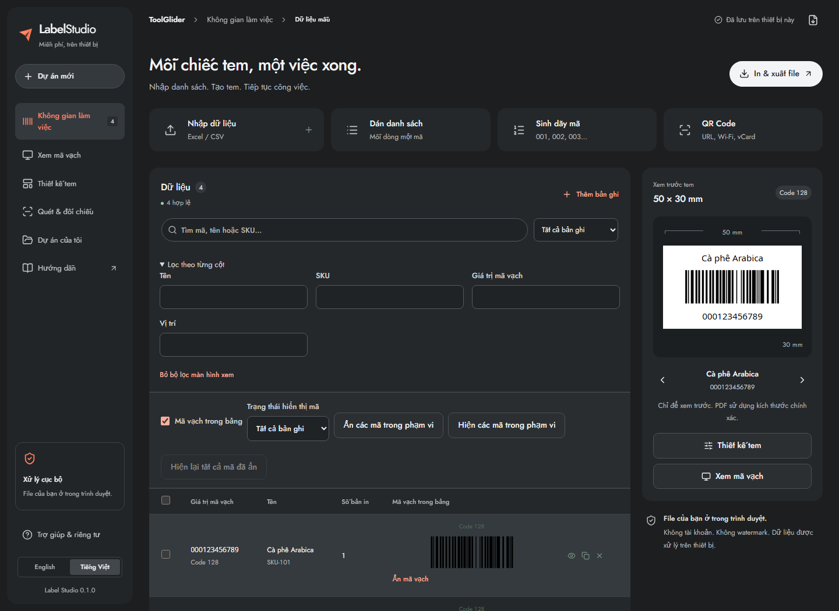The width and height of the screenshot is (839, 611).
Task: Click the search field Tìm mã, tên hoặc SKU
Action: (344, 230)
